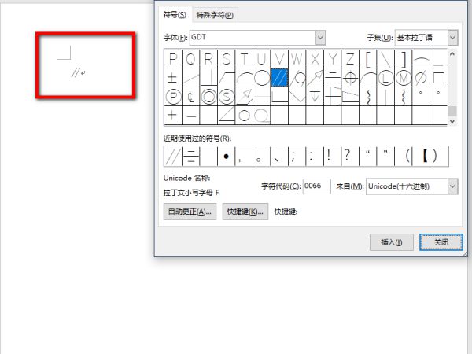Screen dimensions: 472x354
Task: Click the 关闭 close button
Action: (441, 242)
